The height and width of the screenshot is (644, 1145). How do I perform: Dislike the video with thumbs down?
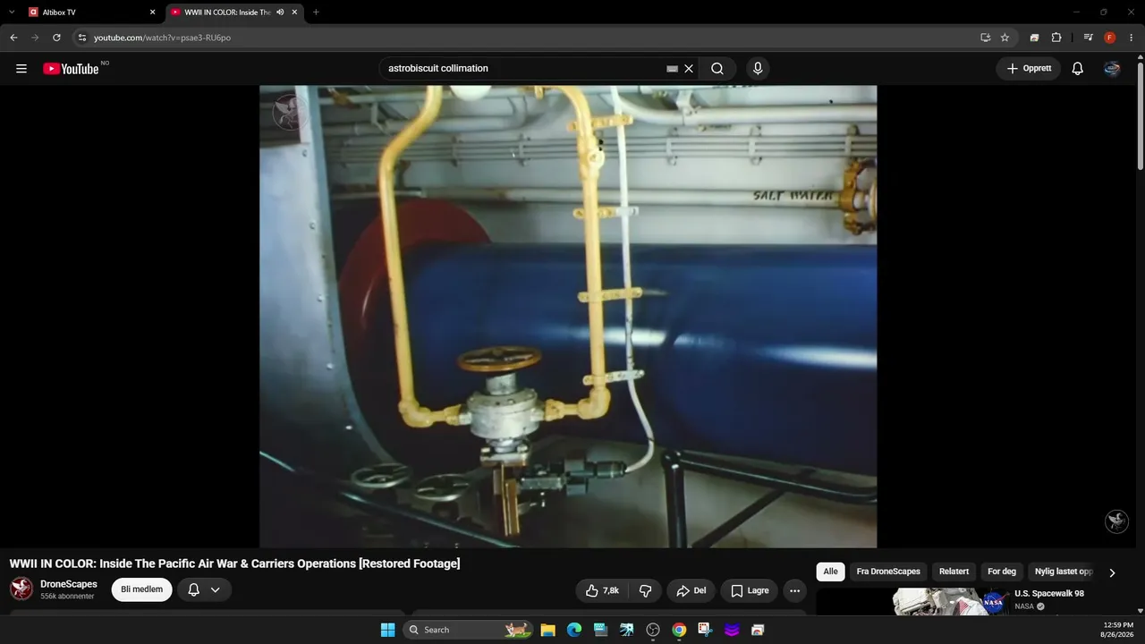click(x=645, y=590)
